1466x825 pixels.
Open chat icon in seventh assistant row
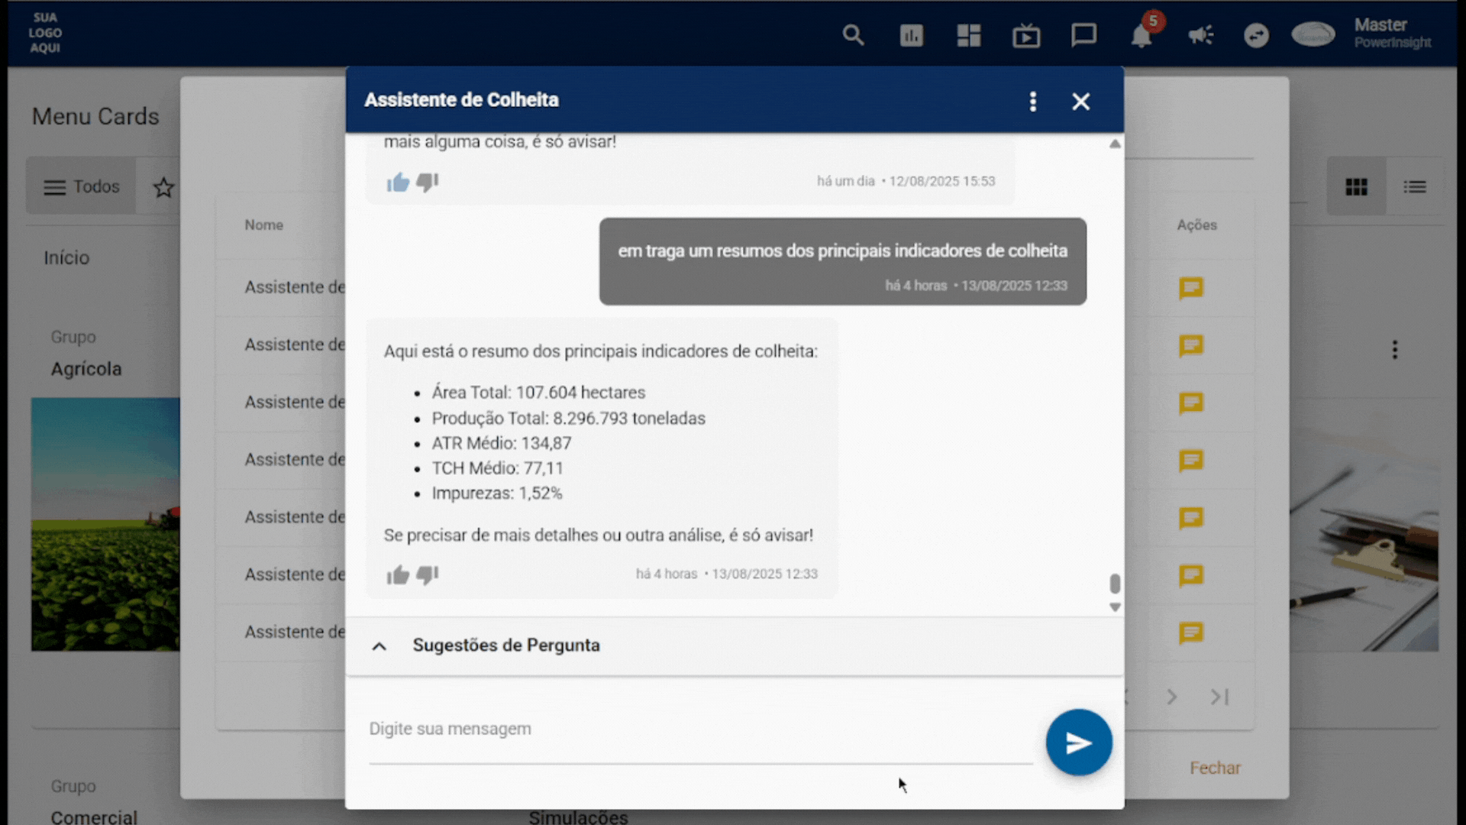point(1191,633)
